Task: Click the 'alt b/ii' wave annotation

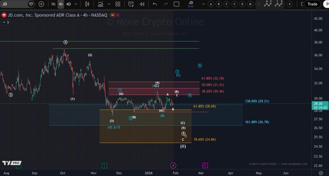Action: 114,127
